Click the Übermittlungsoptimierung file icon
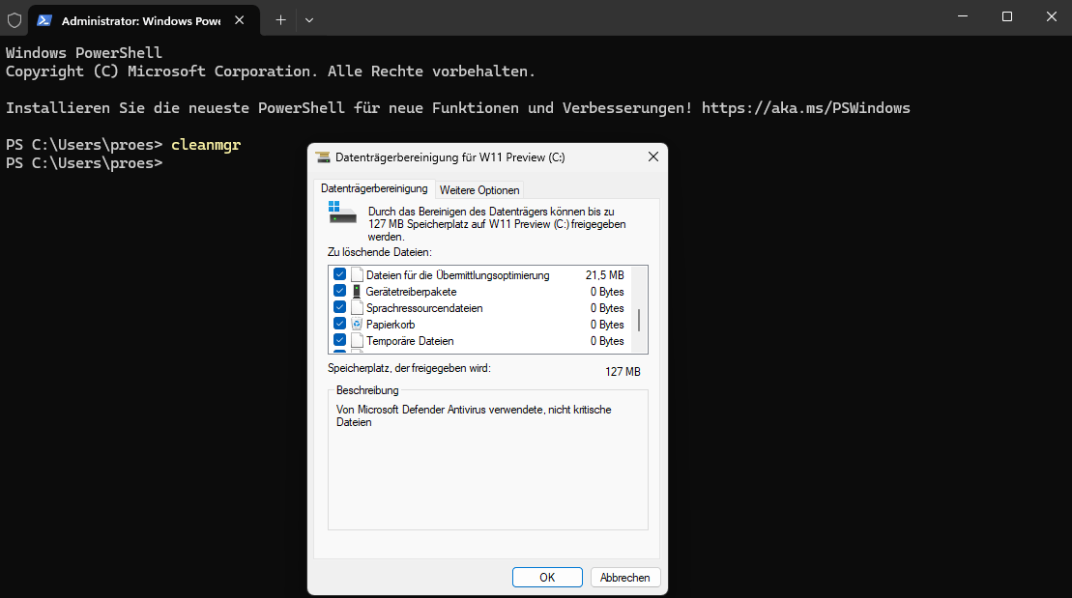The image size is (1072, 598). point(357,274)
